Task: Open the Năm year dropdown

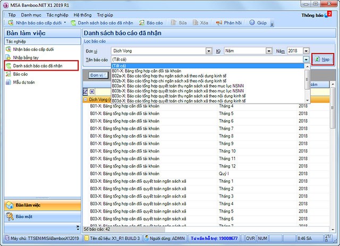Action: click(x=306, y=50)
